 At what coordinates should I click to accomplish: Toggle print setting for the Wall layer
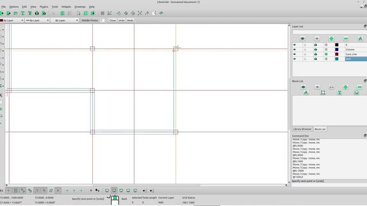click(x=315, y=59)
